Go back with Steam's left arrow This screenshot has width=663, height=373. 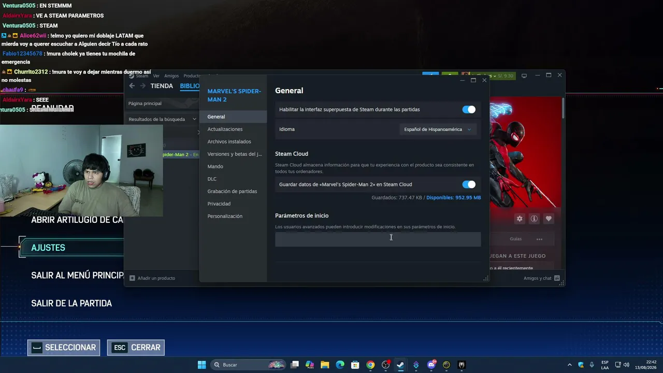(x=132, y=86)
